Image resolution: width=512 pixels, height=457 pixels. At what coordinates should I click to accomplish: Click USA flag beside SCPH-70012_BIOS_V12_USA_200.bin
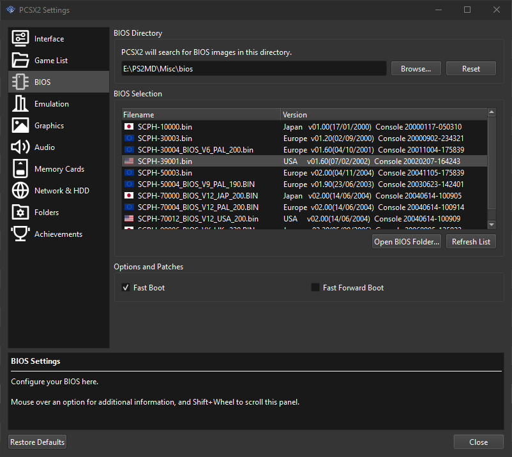[x=129, y=218]
